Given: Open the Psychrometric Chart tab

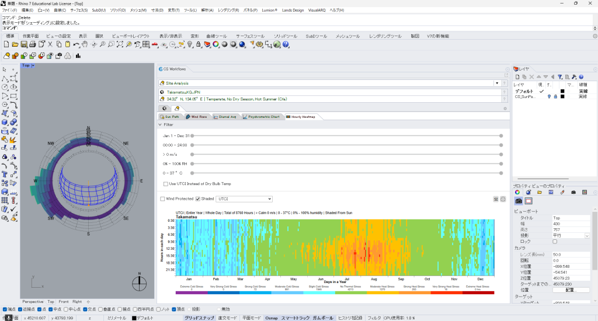Looking at the screenshot, I should pos(262,117).
